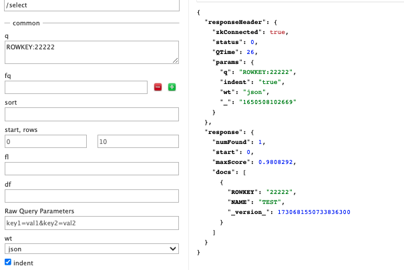The image size is (404, 270).
Task: Click the "common" section label
Action: point(26,23)
